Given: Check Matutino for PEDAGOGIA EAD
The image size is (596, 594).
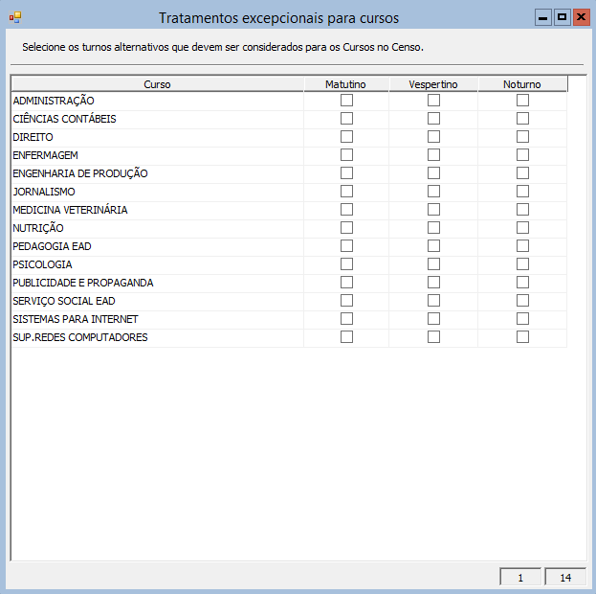Looking at the screenshot, I should [346, 246].
